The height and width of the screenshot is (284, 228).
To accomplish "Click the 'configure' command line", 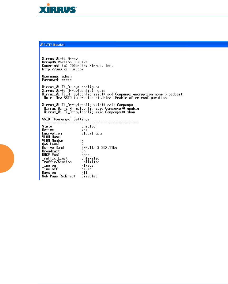I will tap(71, 87).
